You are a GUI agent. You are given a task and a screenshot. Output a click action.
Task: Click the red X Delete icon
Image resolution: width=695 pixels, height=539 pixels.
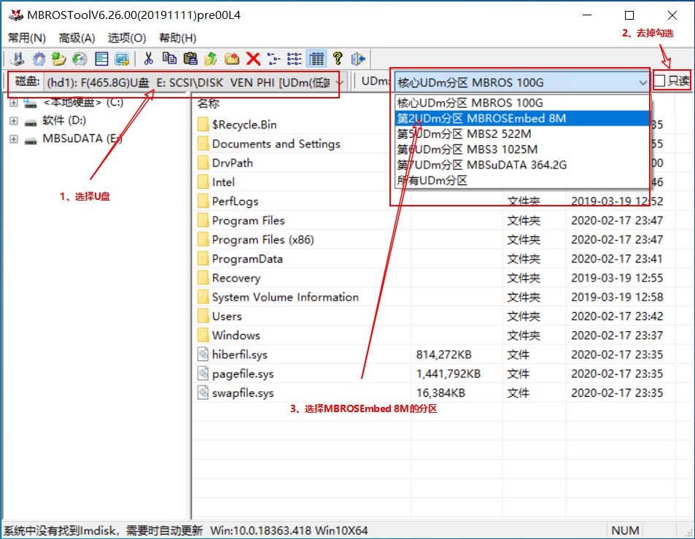pyautogui.click(x=253, y=59)
